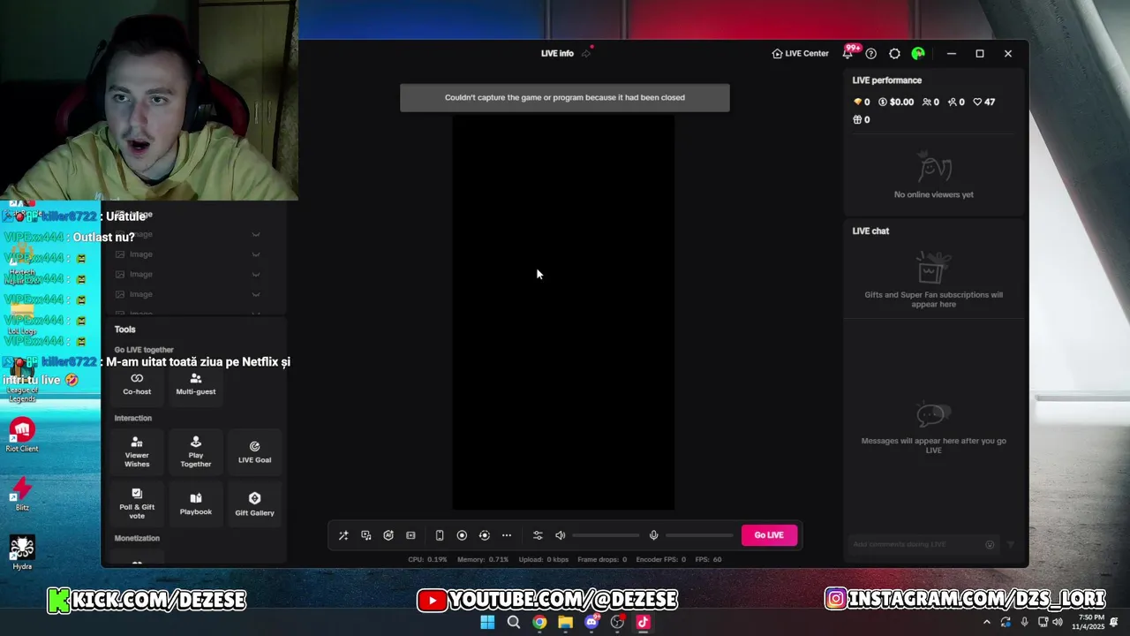Viewport: 1130px width, 636px height.
Task: Open LIVE Center
Action: point(800,54)
